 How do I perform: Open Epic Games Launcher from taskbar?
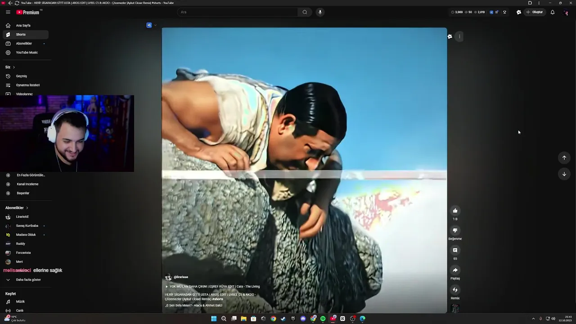point(293,319)
